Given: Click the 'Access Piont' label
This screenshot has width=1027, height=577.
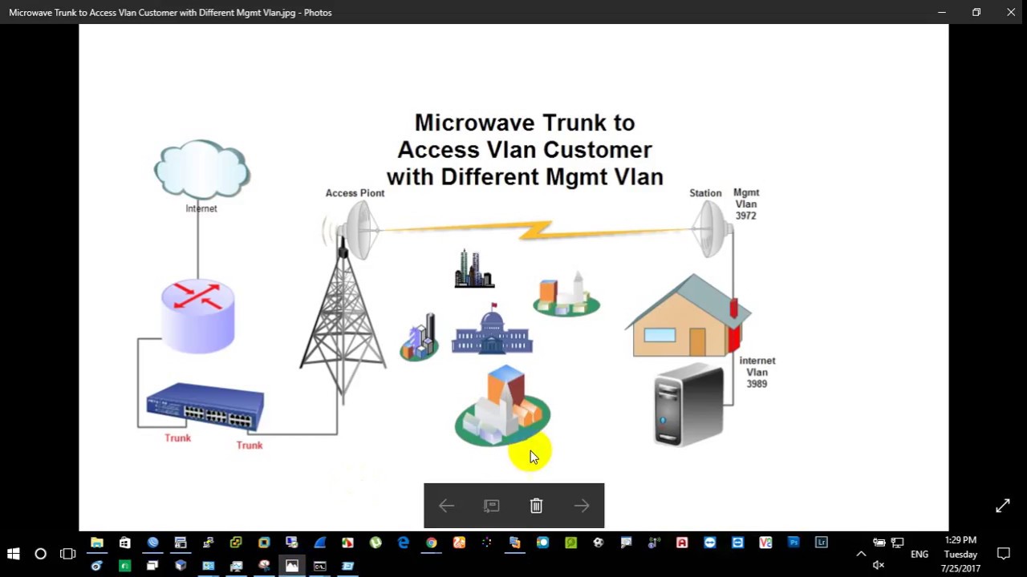Looking at the screenshot, I should [x=355, y=193].
